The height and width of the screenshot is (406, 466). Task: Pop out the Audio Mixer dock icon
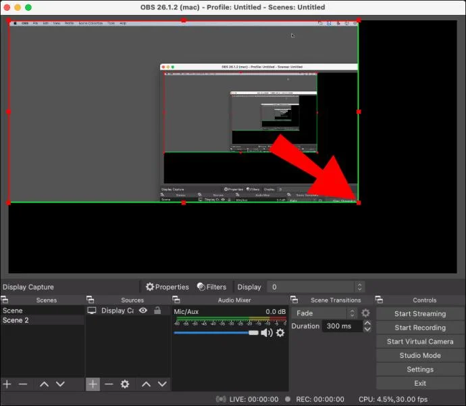[x=176, y=299]
